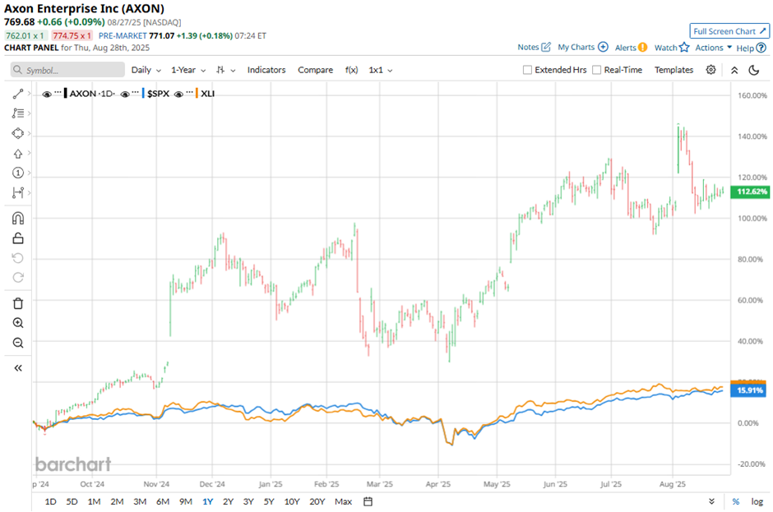Image resolution: width=773 pixels, height=512 pixels.
Task: Click the Watch link
Action: (665, 48)
